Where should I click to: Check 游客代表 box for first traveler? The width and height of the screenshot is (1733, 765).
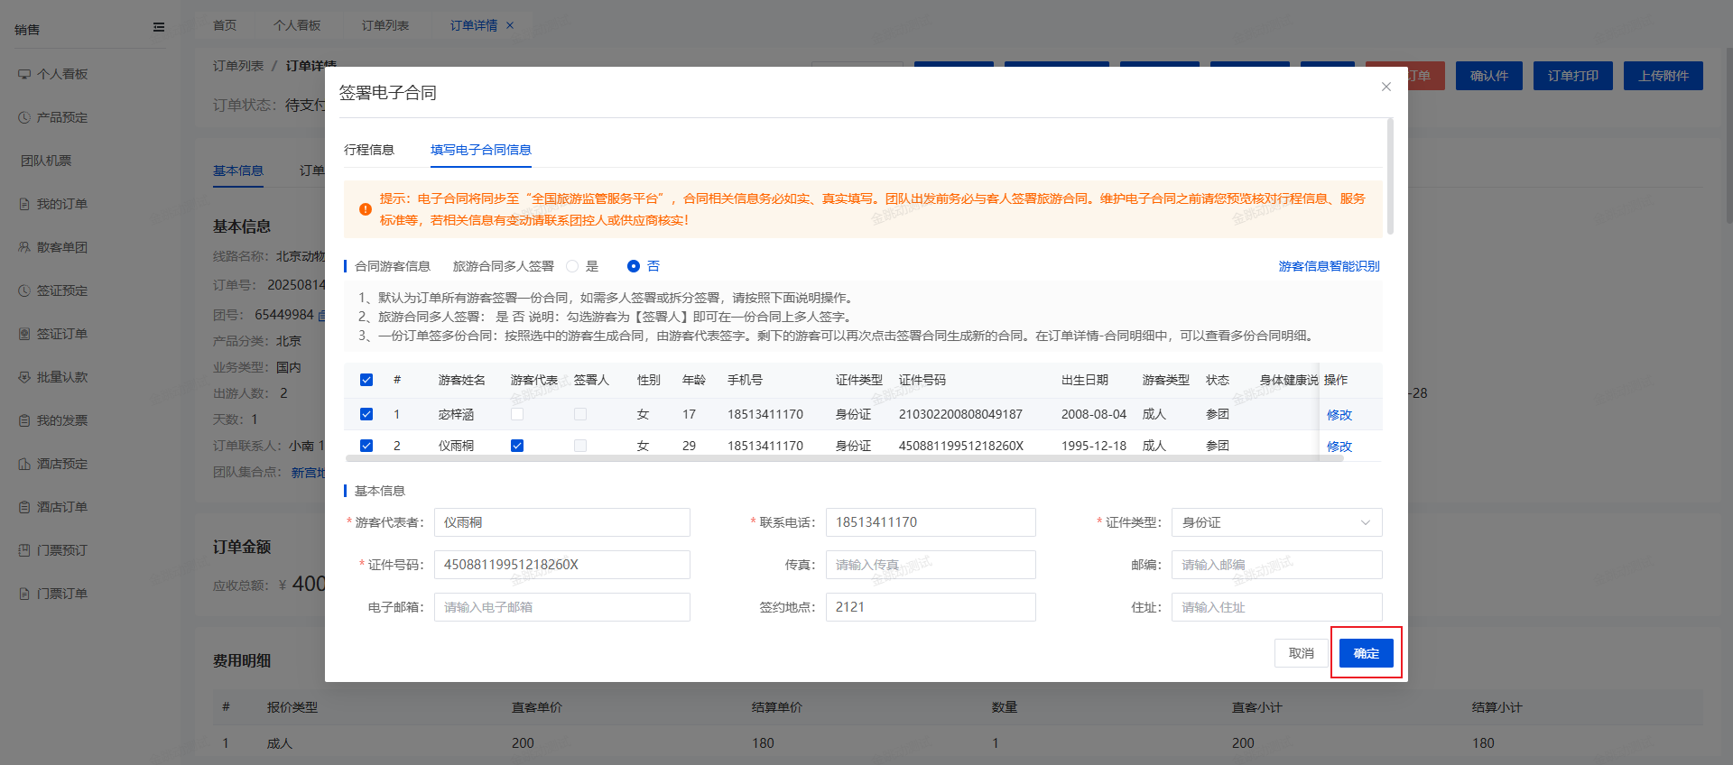click(x=517, y=414)
